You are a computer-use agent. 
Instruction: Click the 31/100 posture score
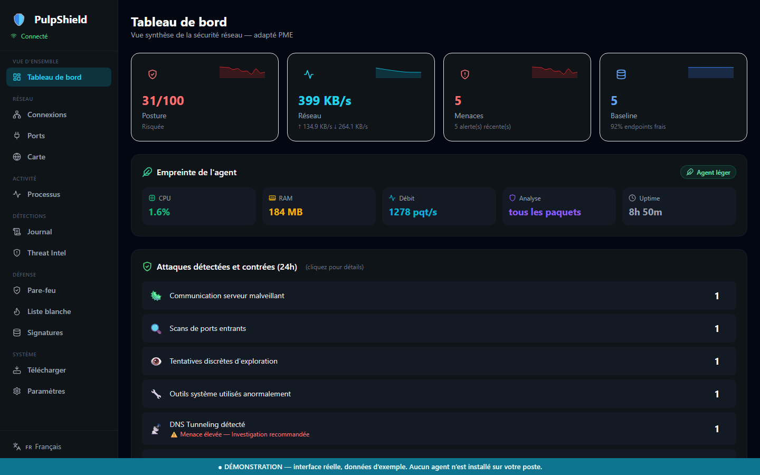point(163,101)
